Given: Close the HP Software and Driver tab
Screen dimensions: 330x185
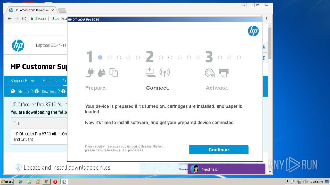Looking at the screenshot, I should point(53,10).
